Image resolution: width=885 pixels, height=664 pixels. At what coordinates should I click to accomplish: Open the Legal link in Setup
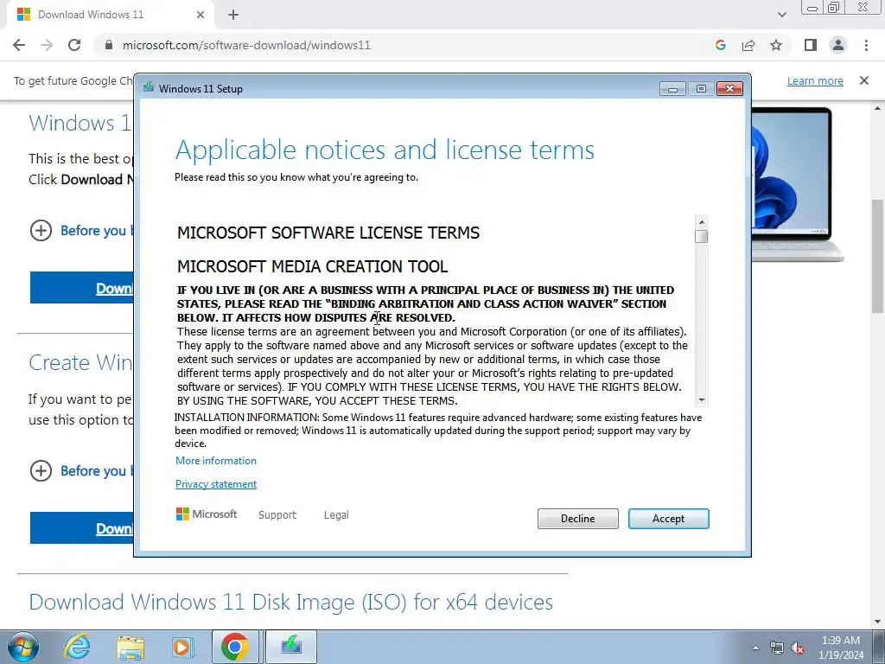[336, 515]
